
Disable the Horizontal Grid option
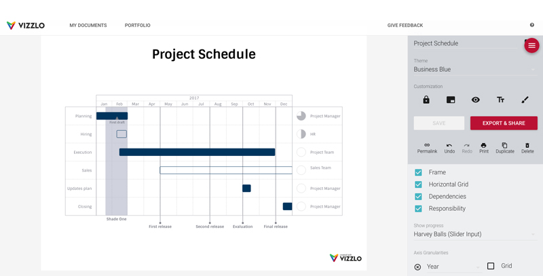(418, 184)
